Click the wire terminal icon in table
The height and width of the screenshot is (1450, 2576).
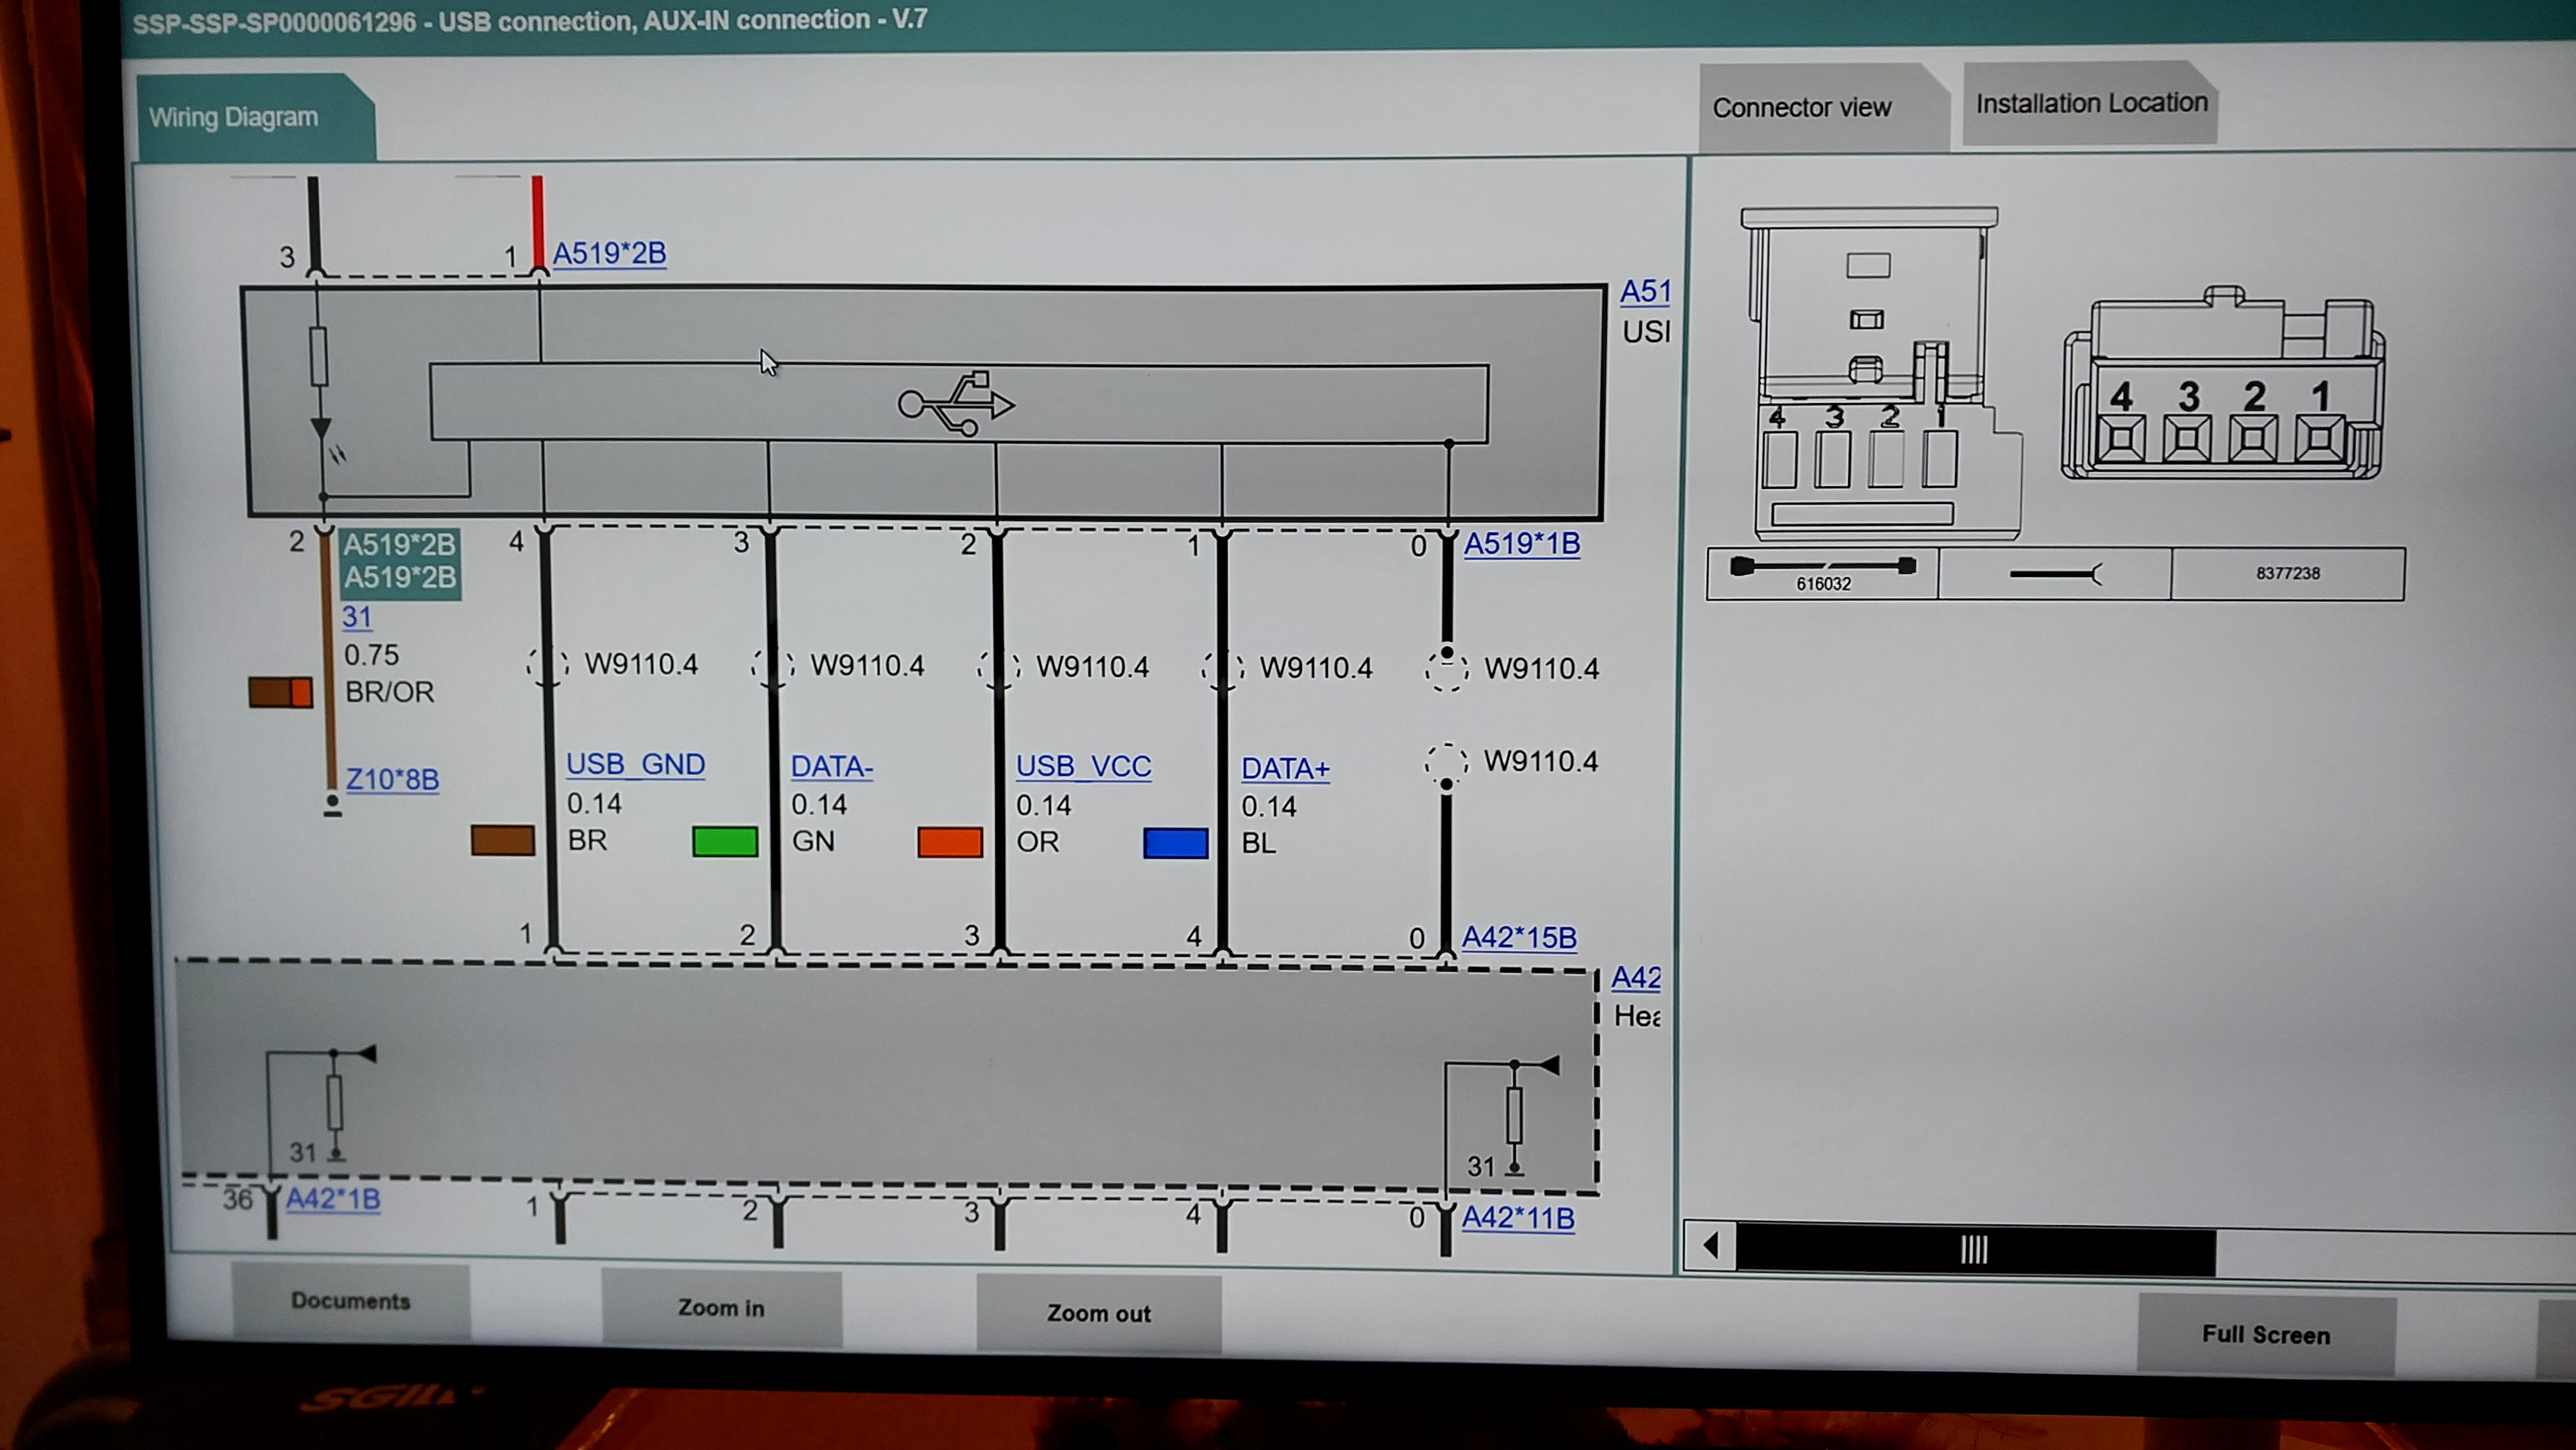(2054, 574)
